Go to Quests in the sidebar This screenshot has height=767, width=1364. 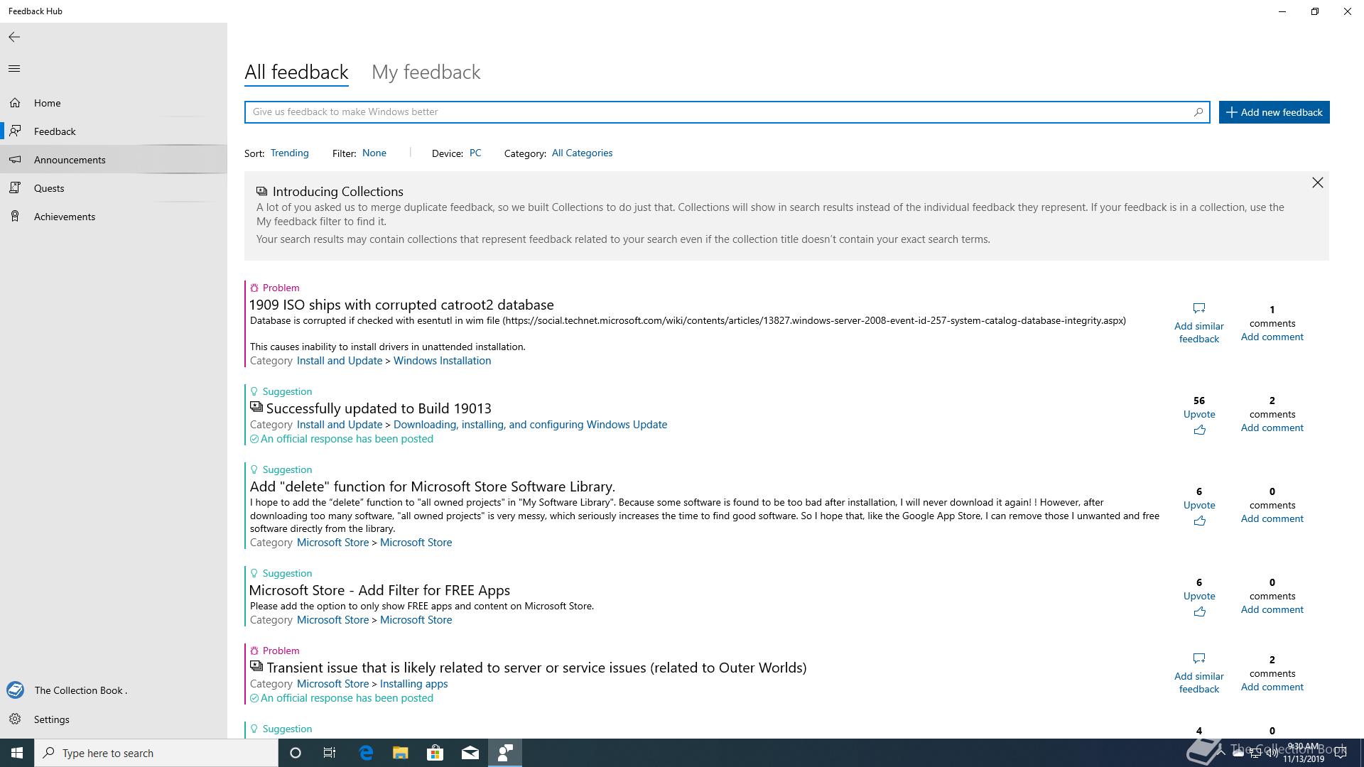pos(114,188)
